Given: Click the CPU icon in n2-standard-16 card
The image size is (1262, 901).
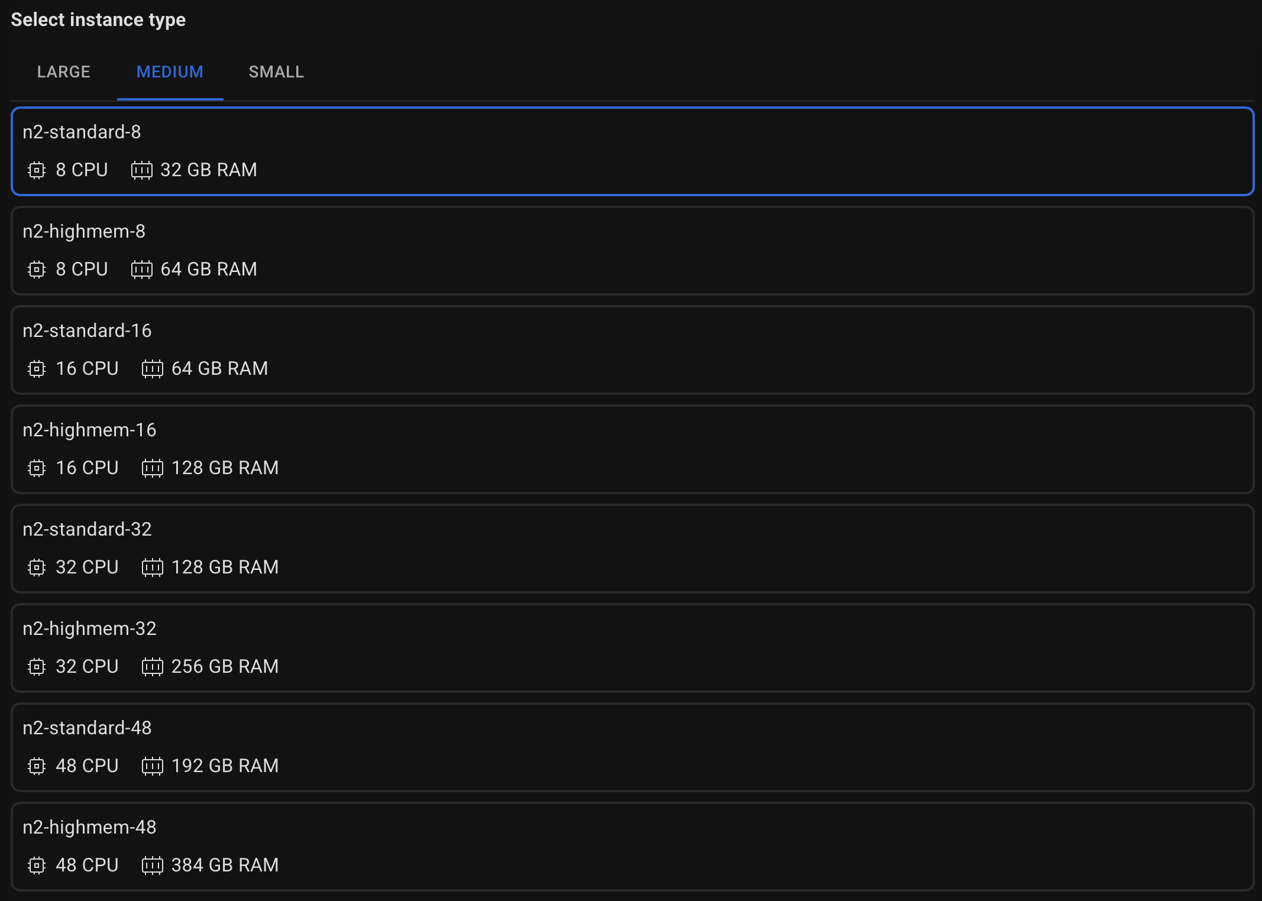Looking at the screenshot, I should tap(37, 369).
